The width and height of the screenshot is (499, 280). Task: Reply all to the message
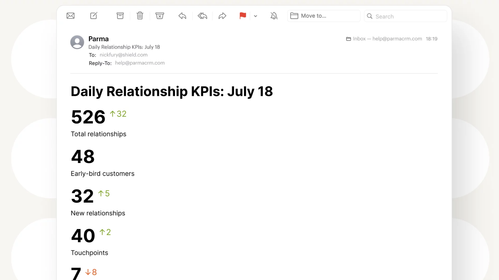coord(202,16)
